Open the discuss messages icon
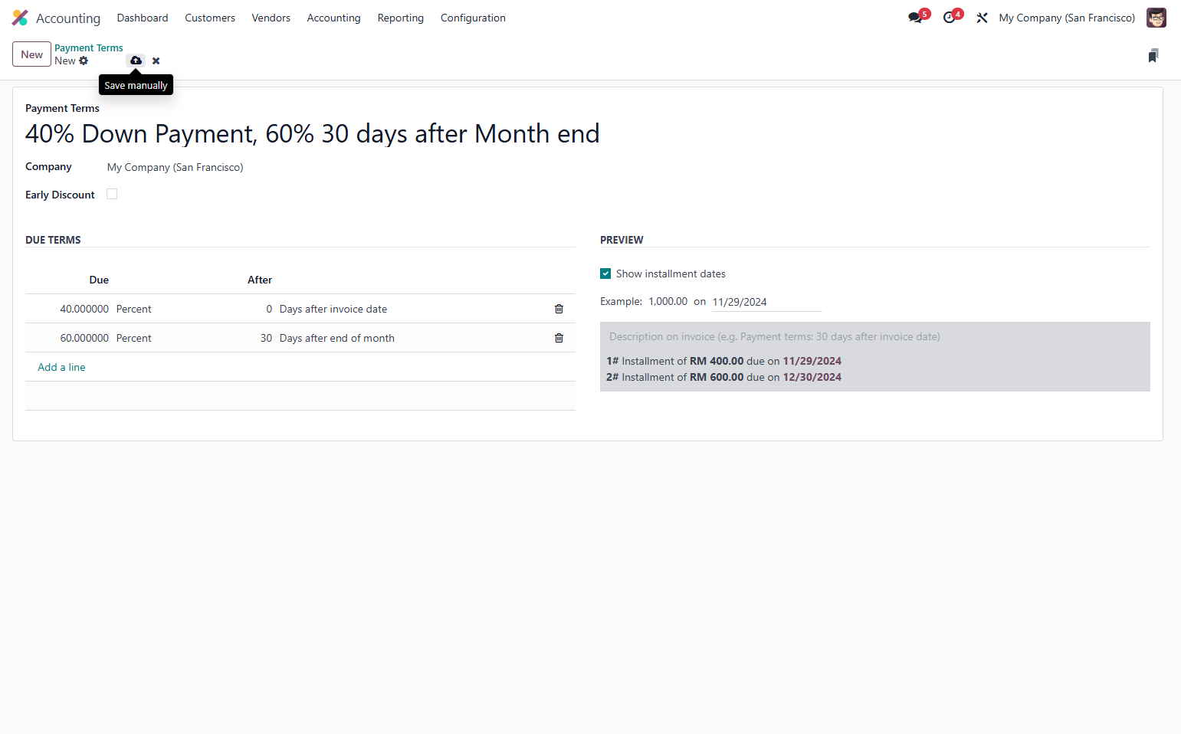The width and height of the screenshot is (1181, 734). pyautogui.click(x=915, y=18)
